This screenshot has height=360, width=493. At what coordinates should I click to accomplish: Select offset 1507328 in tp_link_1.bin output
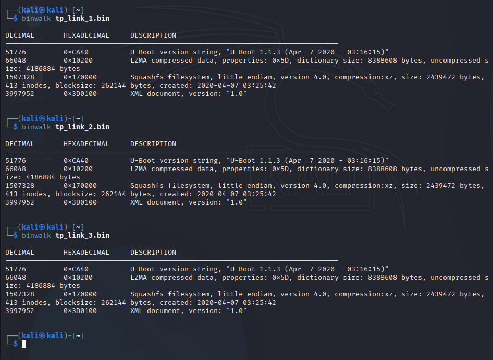tap(20, 77)
